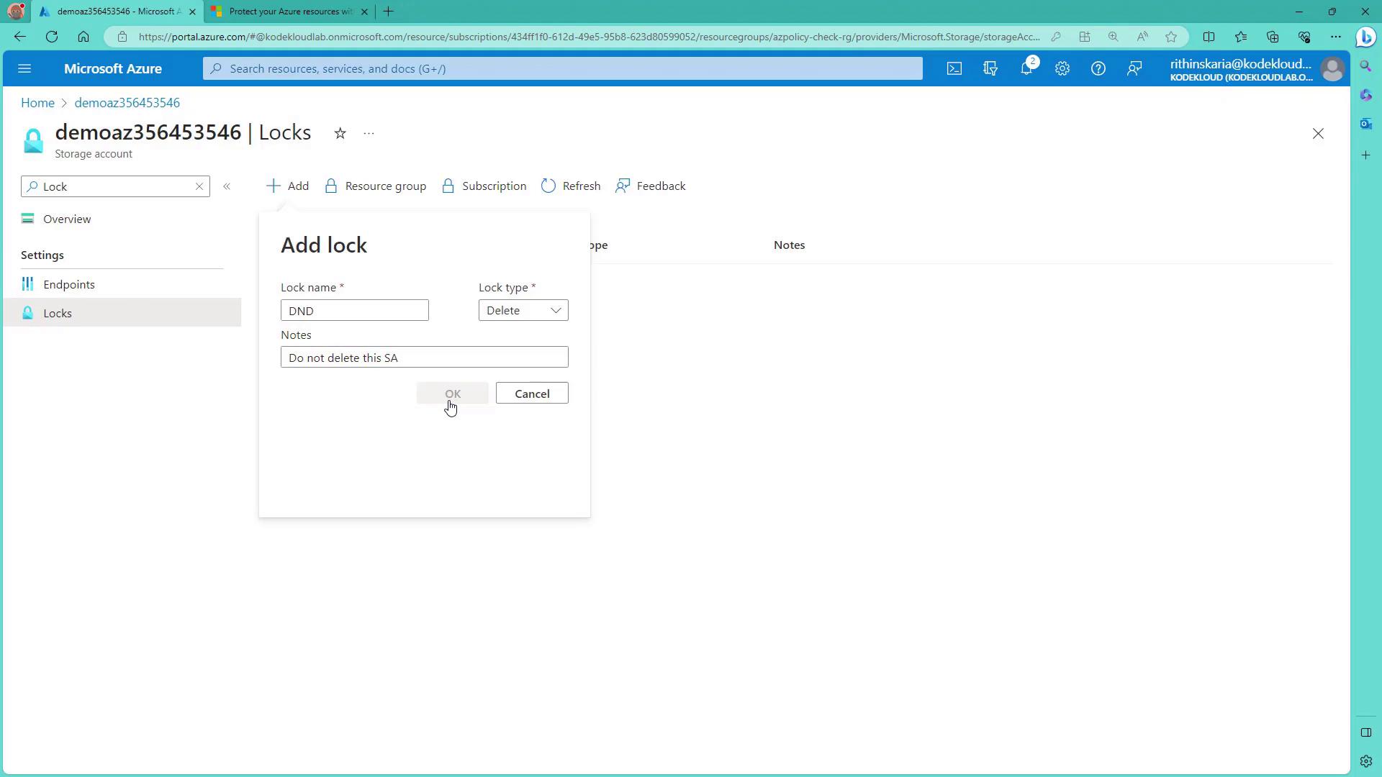Open the ellipsis more options menu
The image size is (1382, 777).
coord(369,133)
